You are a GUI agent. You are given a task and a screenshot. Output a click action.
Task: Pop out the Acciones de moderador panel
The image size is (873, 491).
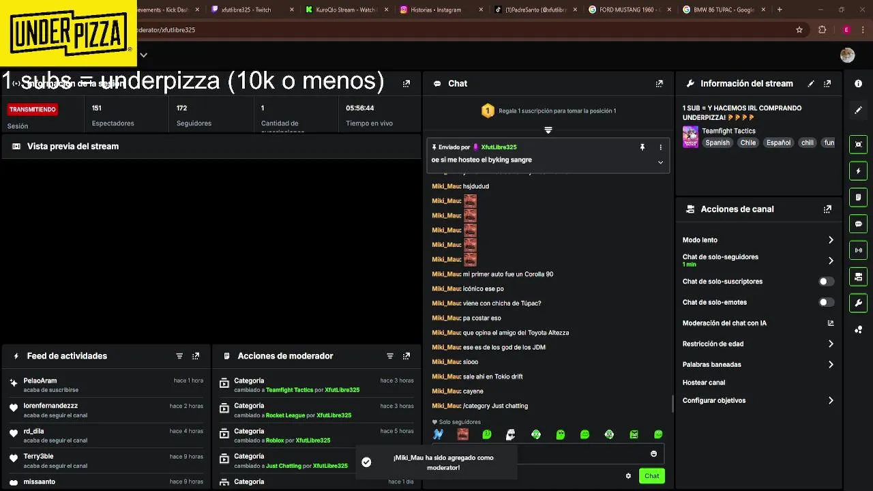[406, 356]
